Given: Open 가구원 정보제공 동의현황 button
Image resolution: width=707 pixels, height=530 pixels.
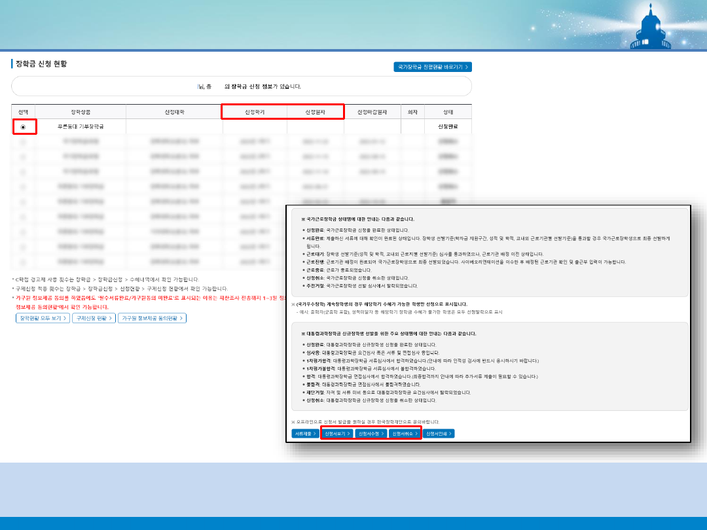Looking at the screenshot, I should (x=152, y=318).
